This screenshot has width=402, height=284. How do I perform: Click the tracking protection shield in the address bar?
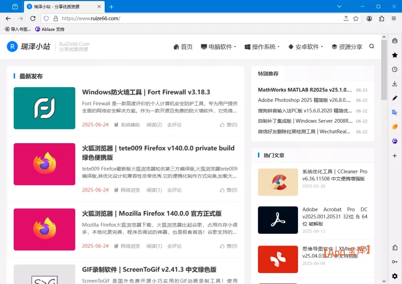tap(46, 18)
